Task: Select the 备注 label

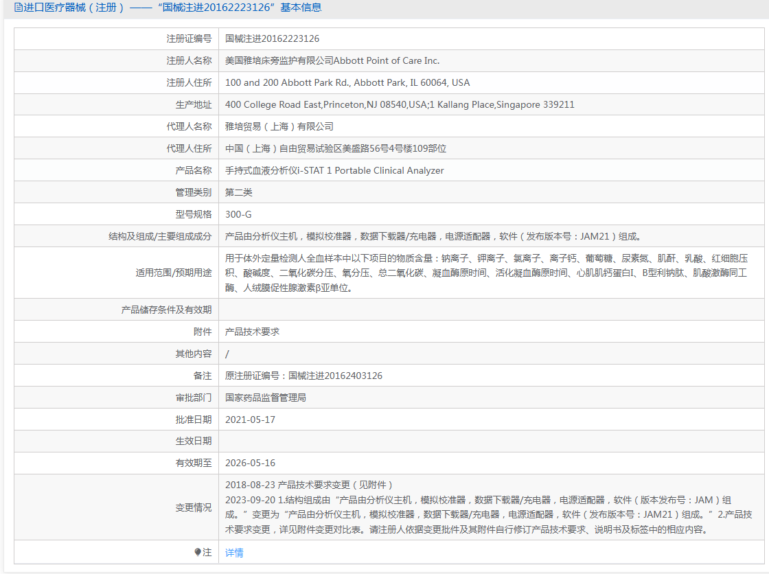Action: pos(203,376)
